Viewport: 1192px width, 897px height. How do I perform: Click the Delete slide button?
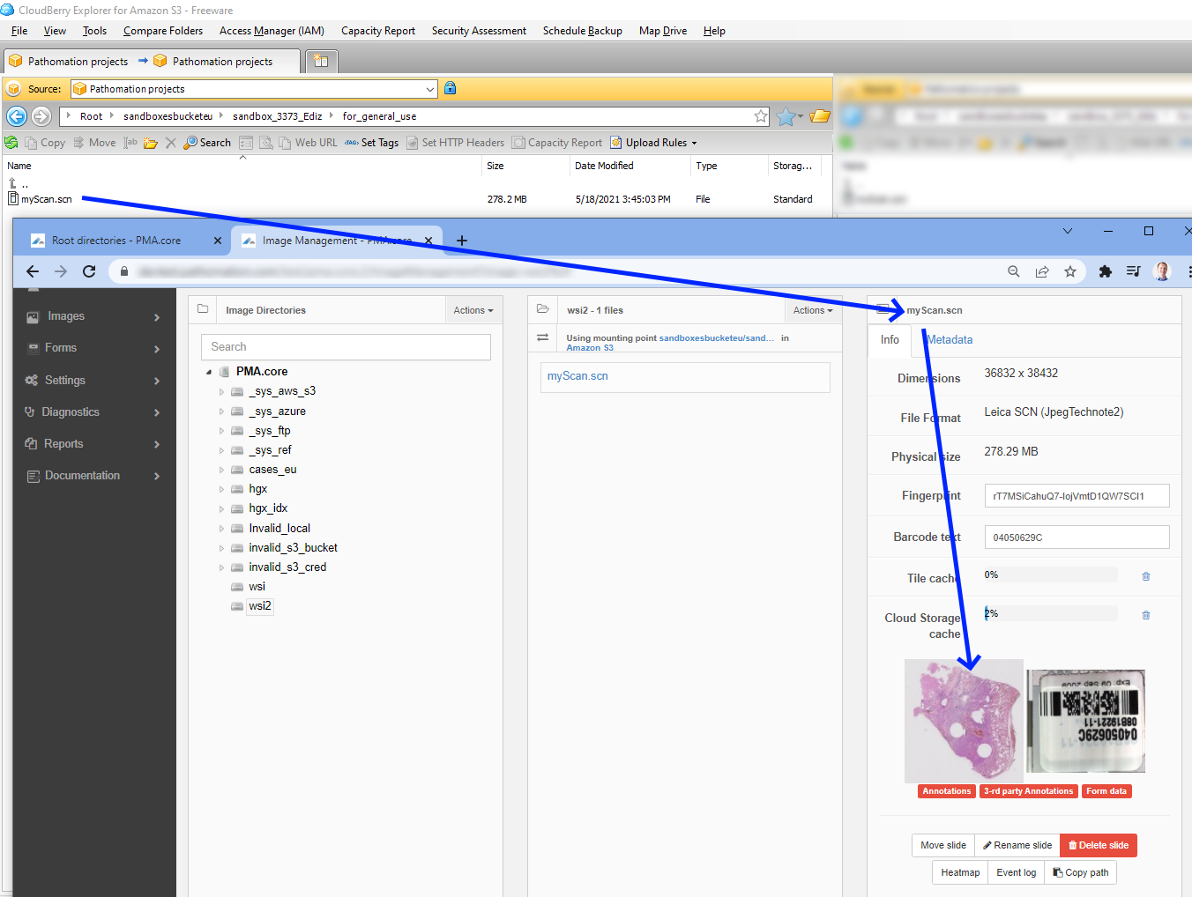[1098, 845]
